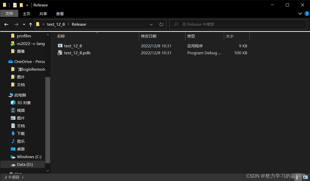
Task: Click the address bar folder icon
Action: (38, 24)
